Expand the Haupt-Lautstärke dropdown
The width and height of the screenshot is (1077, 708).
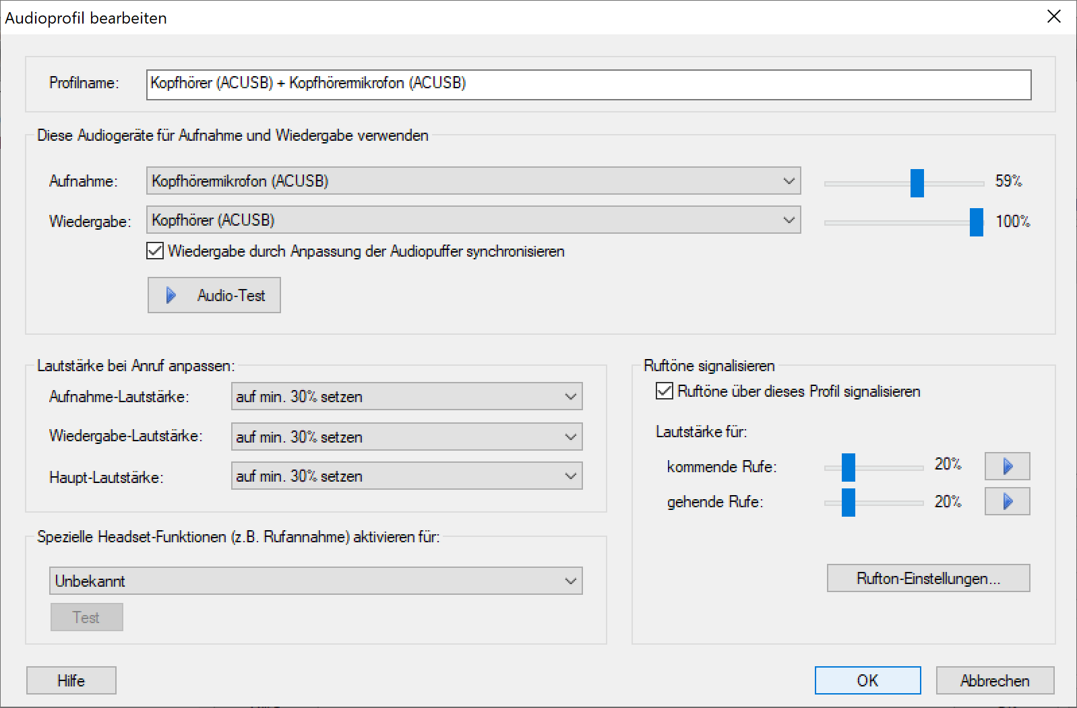pyautogui.click(x=406, y=476)
